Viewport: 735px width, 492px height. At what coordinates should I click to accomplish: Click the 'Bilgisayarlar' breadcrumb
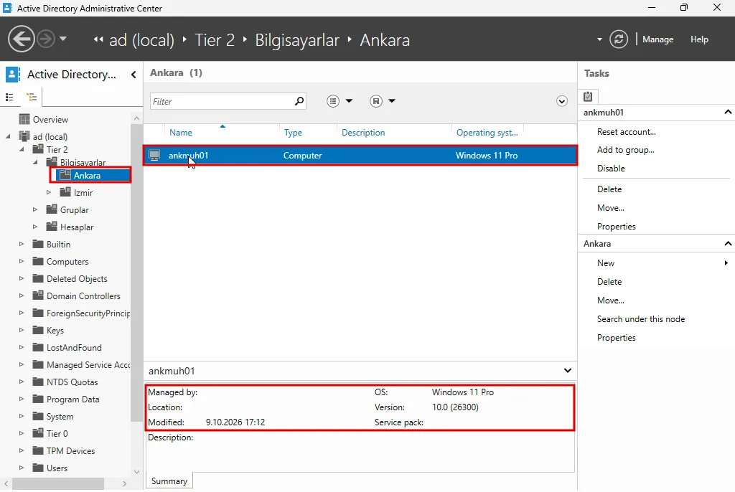tap(296, 40)
